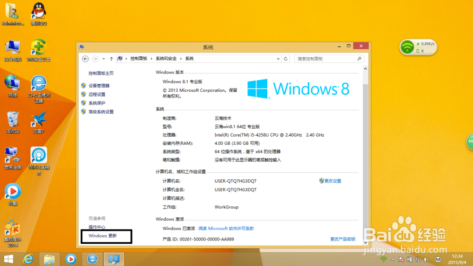
Task: Launch the 迅雷7 desktop icon
Action: coord(39,123)
